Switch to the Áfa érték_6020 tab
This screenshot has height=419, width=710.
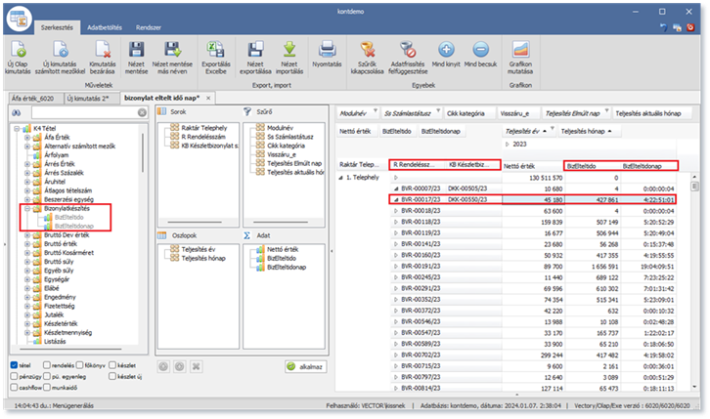click(x=31, y=99)
